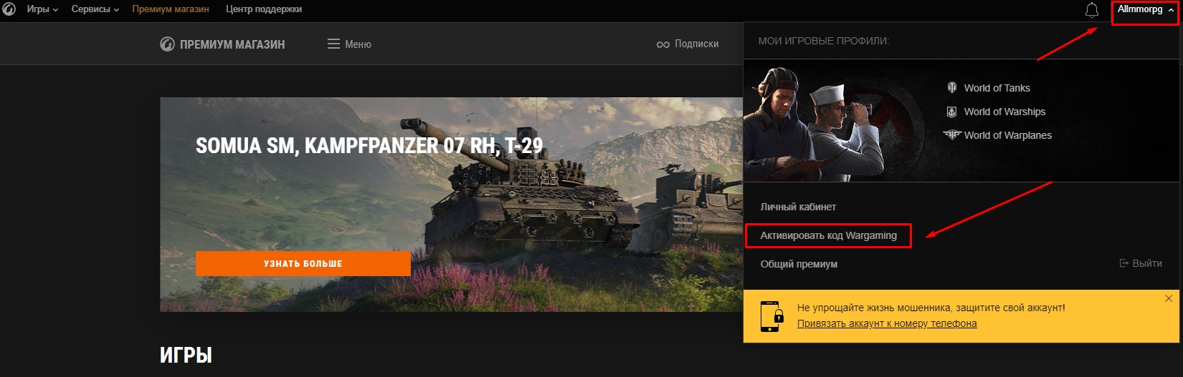Click the Подписки infinity icon
The image size is (1183, 377).
(x=663, y=44)
